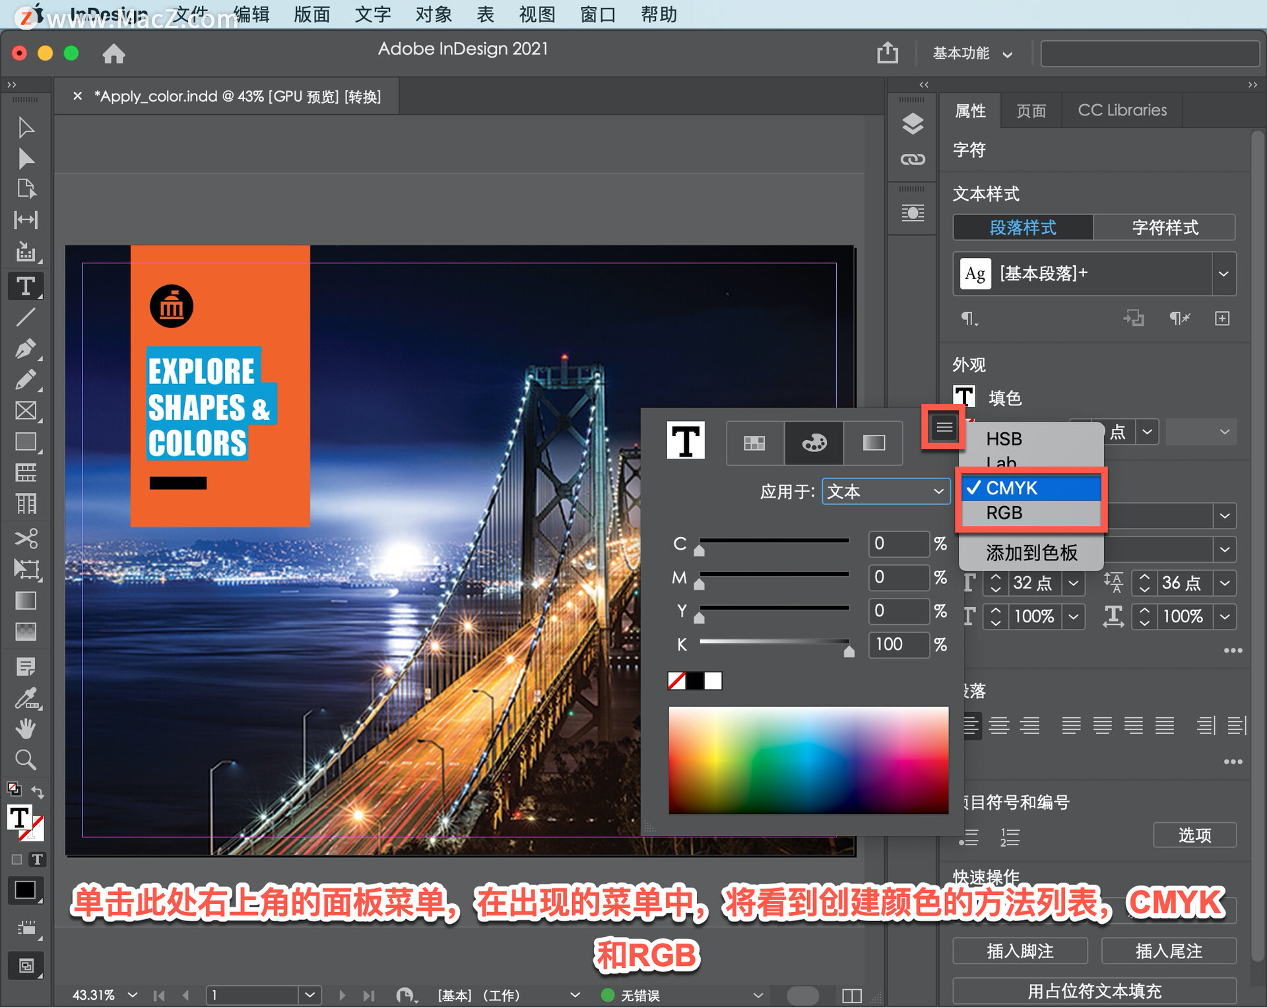1267x1007 pixels.
Task: Select the Pen tool
Action: pyautogui.click(x=26, y=348)
